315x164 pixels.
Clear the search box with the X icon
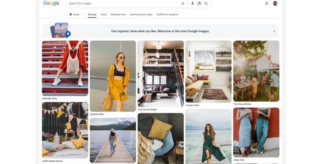(x=183, y=4)
